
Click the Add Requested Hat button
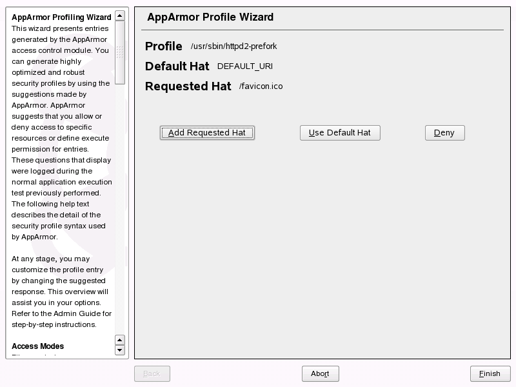coord(206,132)
